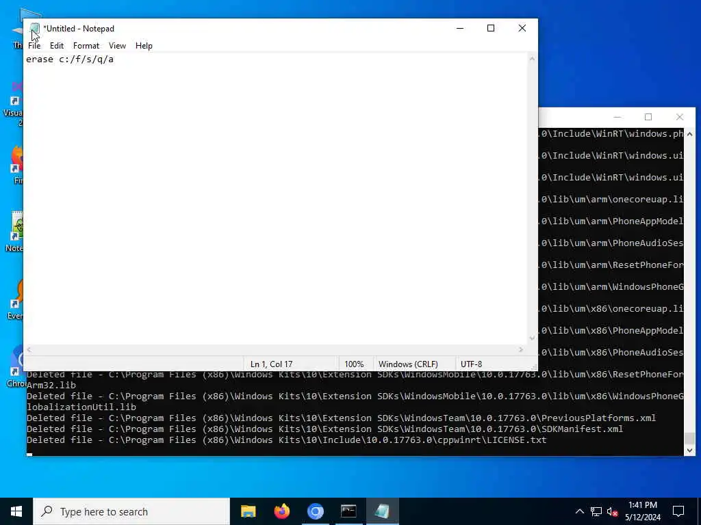
Task: Open the Help menu in Notepad
Action: [x=144, y=46]
